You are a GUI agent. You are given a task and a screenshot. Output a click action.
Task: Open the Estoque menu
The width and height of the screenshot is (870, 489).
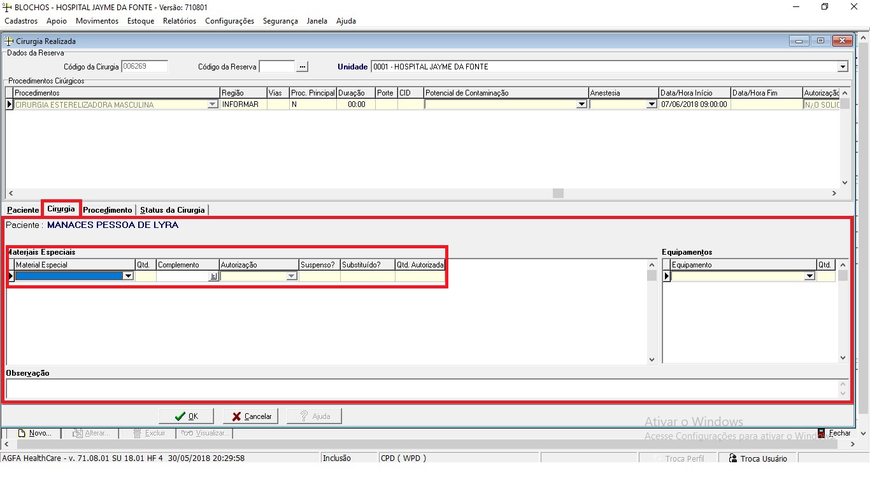[141, 21]
